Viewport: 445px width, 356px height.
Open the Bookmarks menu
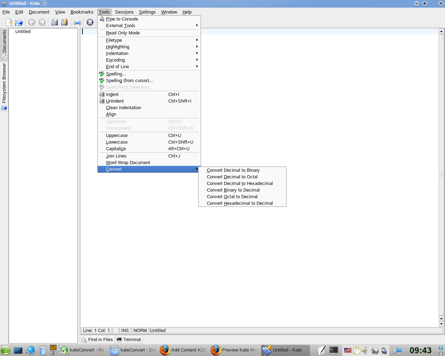tap(82, 12)
